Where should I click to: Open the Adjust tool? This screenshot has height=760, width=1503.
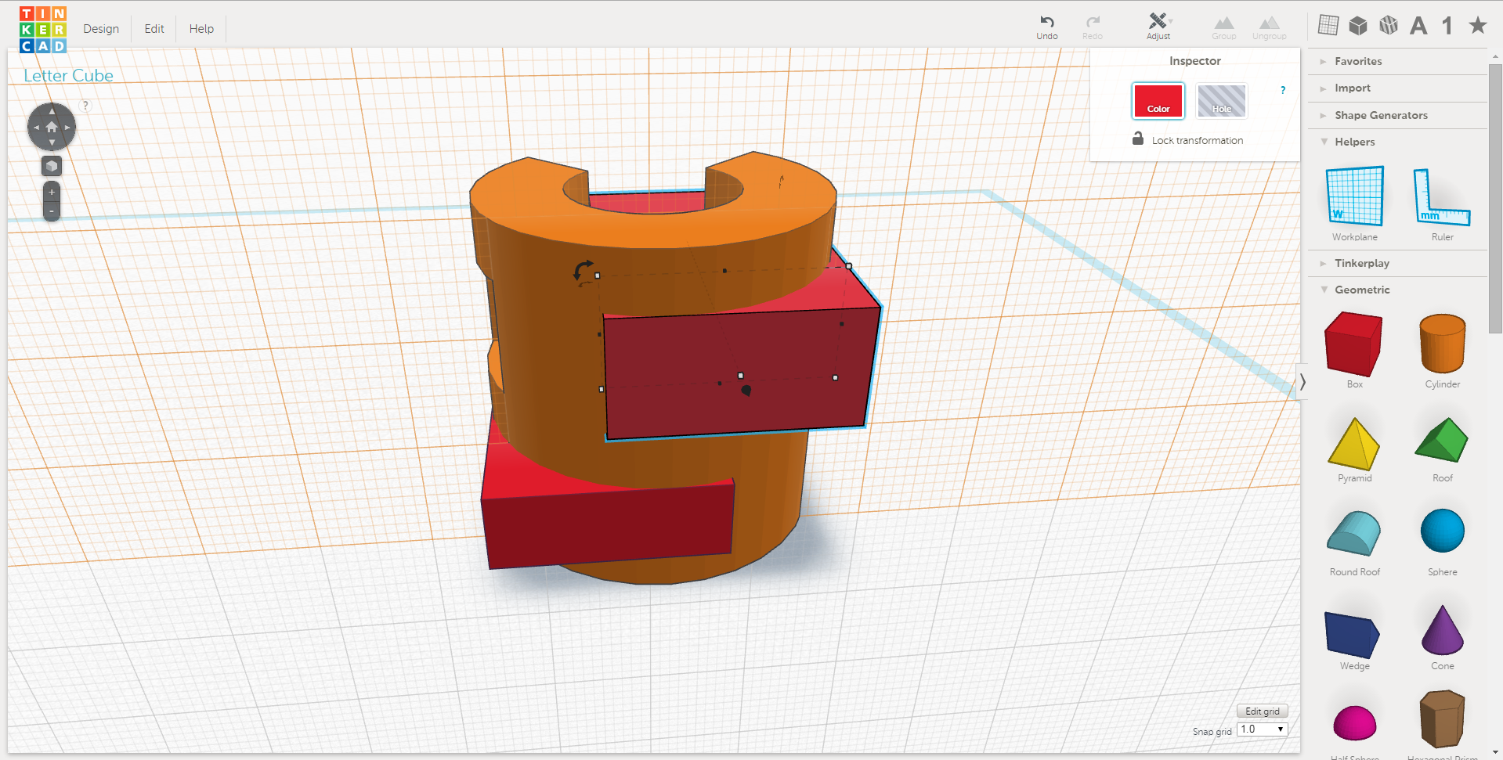coord(1158,27)
